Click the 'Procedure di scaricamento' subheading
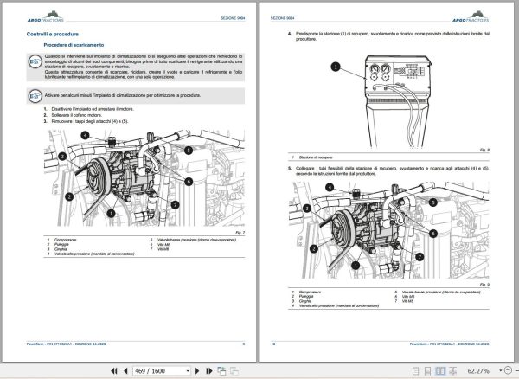519x379 pixels. click(x=74, y=45)
